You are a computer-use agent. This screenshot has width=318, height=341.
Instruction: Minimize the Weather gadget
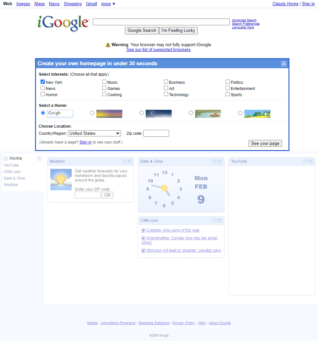coord(129,161)
